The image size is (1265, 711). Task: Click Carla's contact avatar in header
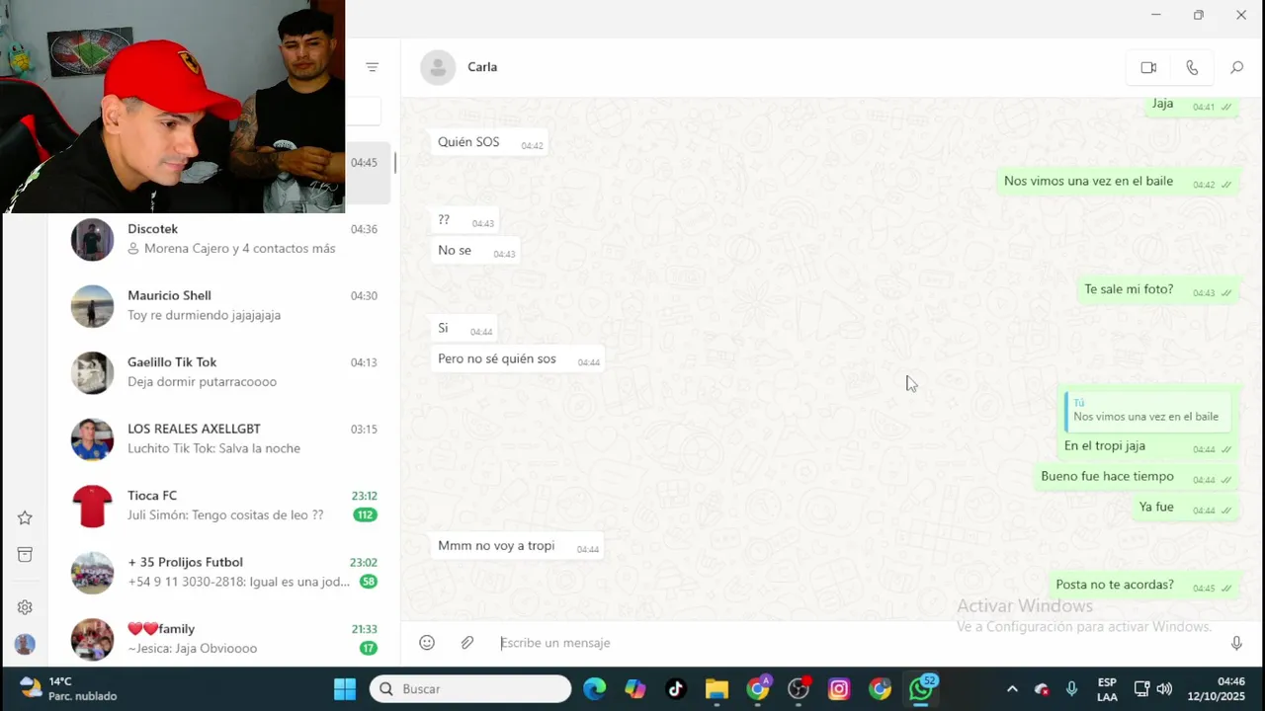[x=438, y=67]
